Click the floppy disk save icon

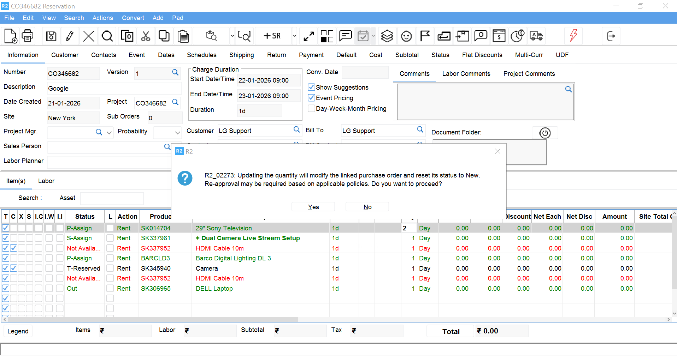tap(51, 36)
